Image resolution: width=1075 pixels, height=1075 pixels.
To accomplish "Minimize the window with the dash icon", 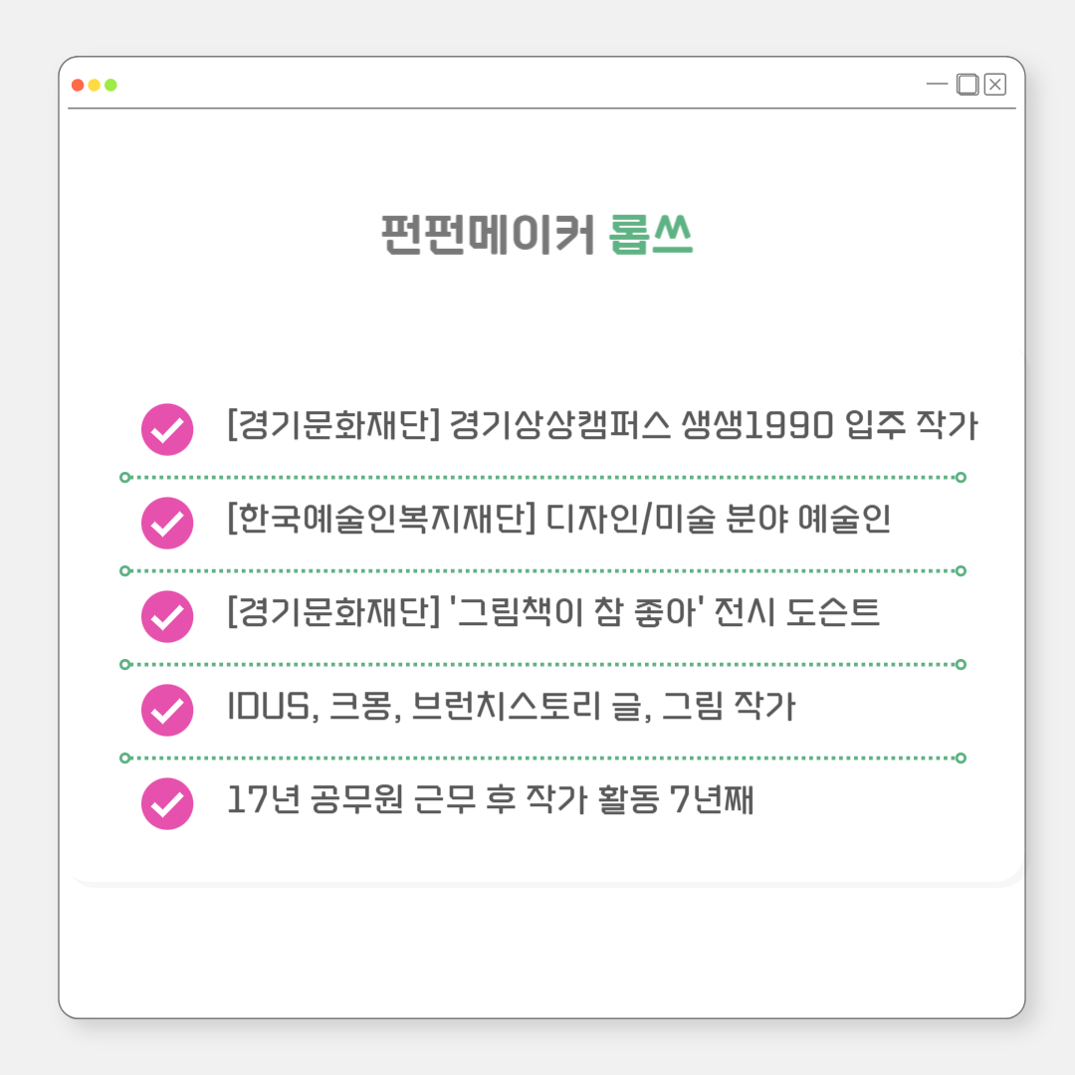I will point(937,85).
